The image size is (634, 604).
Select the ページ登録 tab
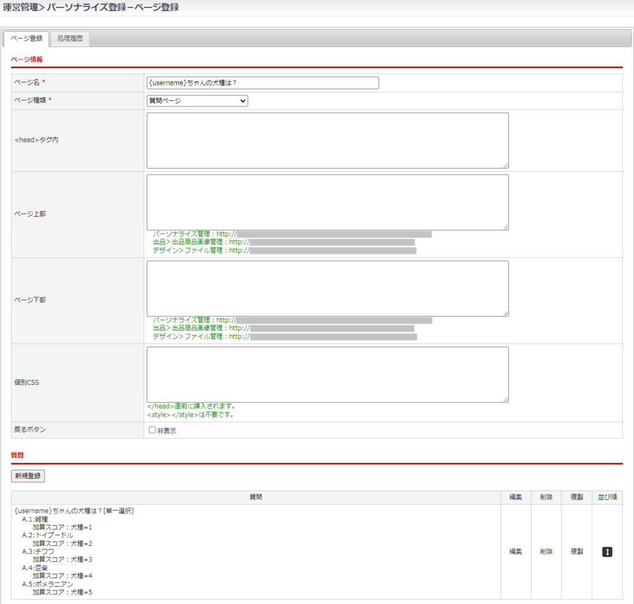point(27,39)
